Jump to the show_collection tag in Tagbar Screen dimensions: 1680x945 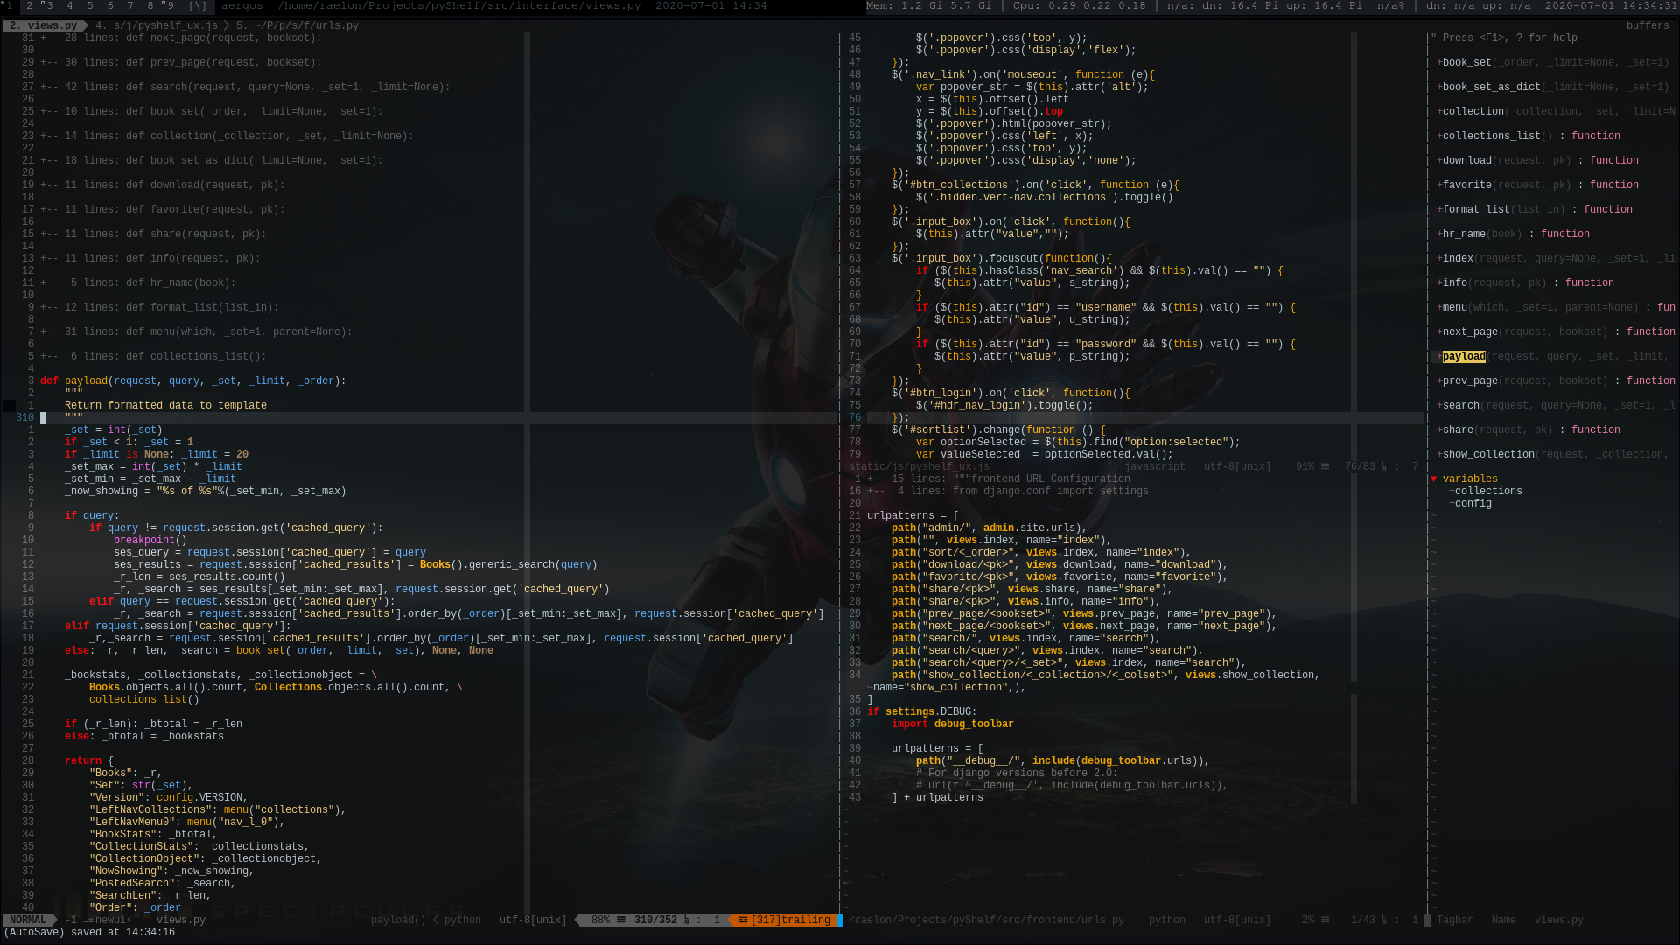coord(1487,455)
